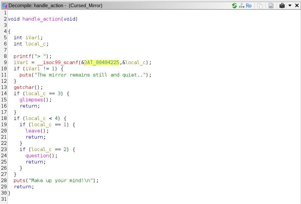This screenshot has width=301, height=204.
Task: Click iVar1 != 1 condition on line 10
Action: click(x=40, y=69)
